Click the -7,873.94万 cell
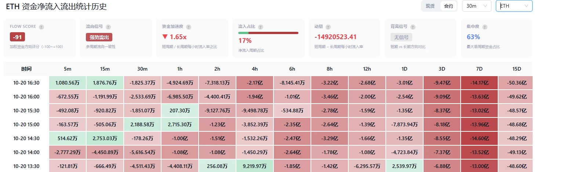This screenshot has height=172, width=566. click(404, 124)
